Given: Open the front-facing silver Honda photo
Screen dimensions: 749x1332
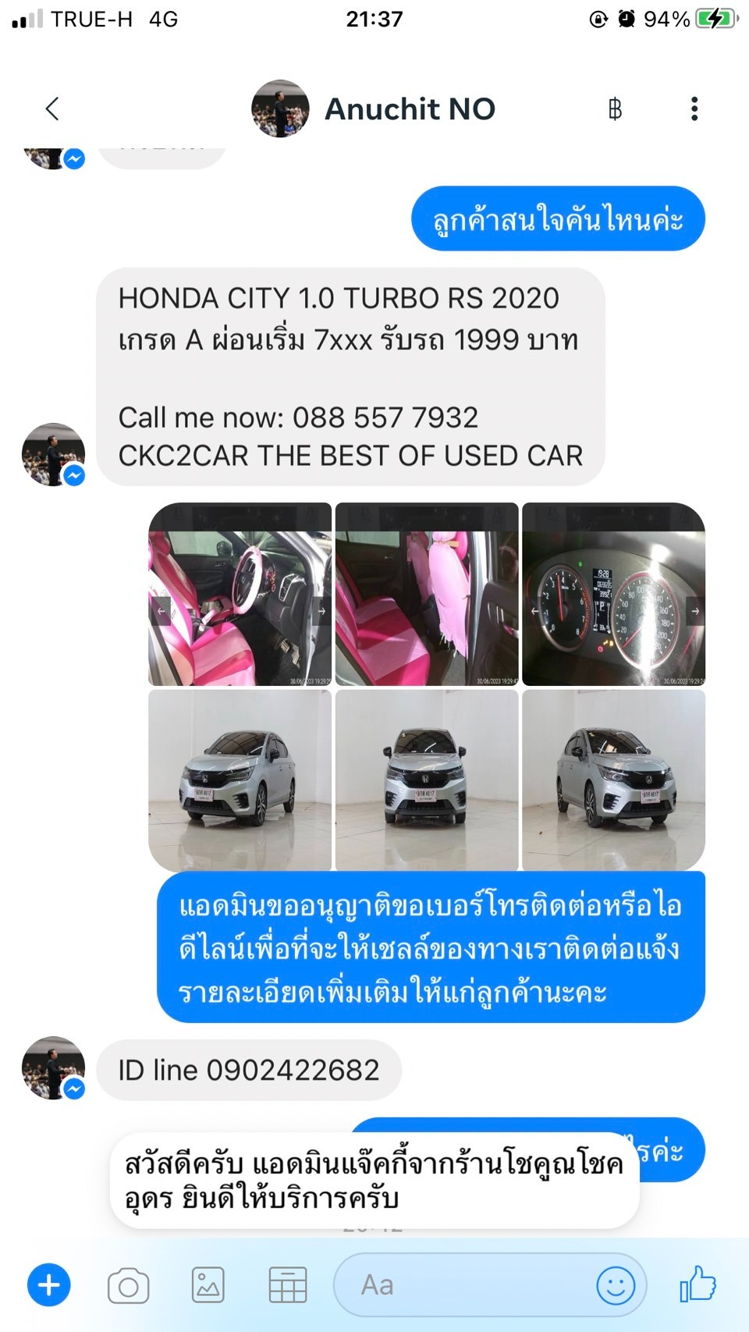Looking at the screenshot, I should (x=427, y=780).
